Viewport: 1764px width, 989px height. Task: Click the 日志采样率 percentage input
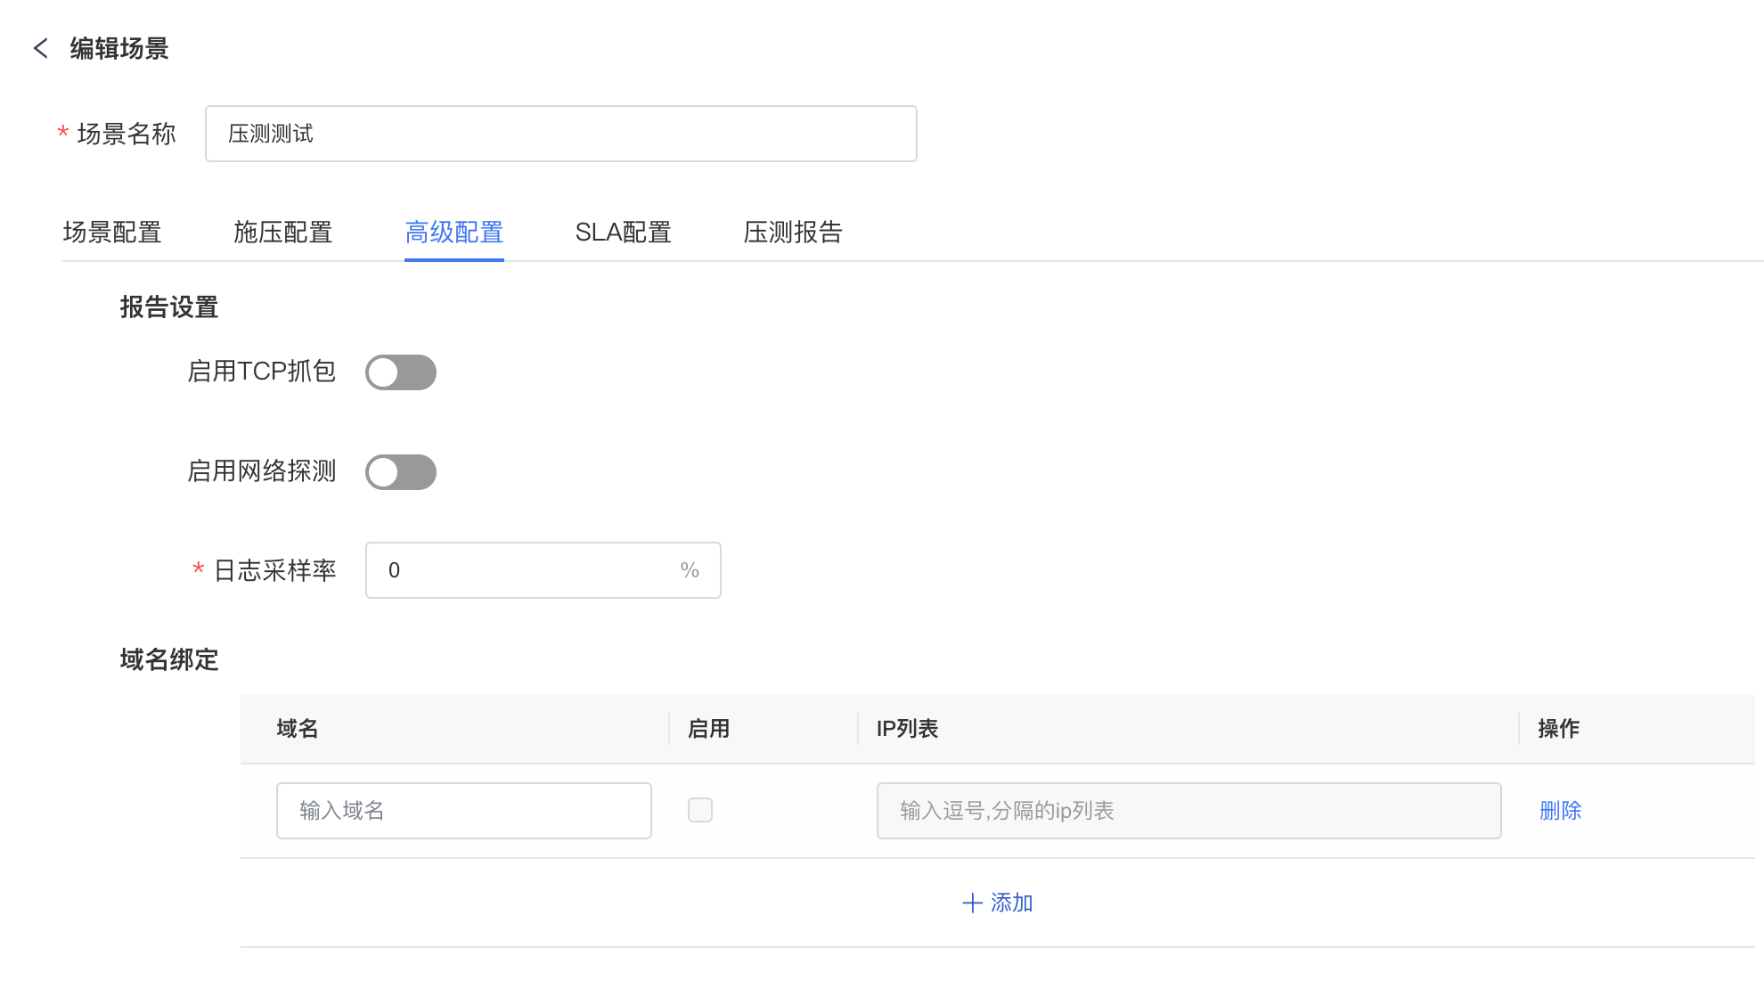(x=526, y=570)
